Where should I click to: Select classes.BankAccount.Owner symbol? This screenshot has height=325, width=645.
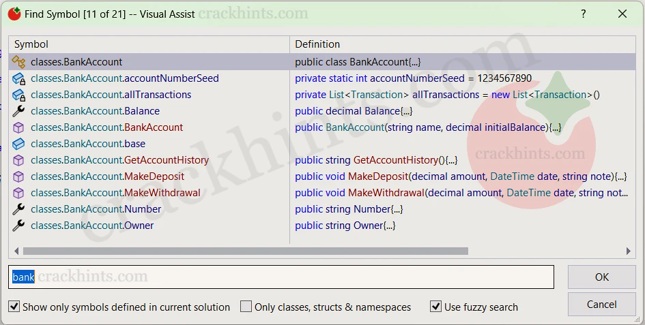(x=92, y=226)
